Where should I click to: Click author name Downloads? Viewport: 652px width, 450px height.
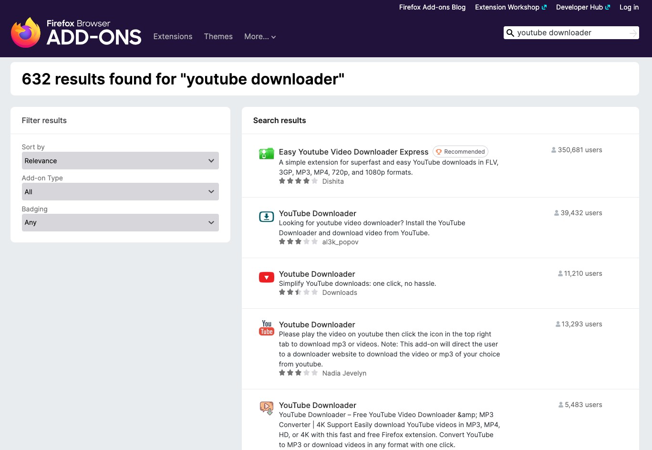(340, 293)
